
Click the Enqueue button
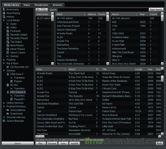pyautogui.click(x=52, y=143)
